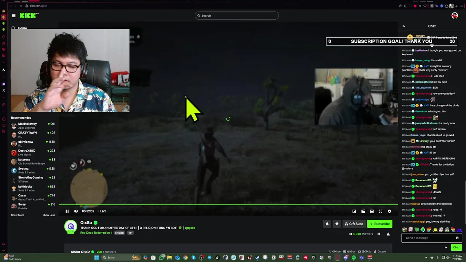
Task: Click the first Pepe emote in chat quick bar
Action: 405,230
